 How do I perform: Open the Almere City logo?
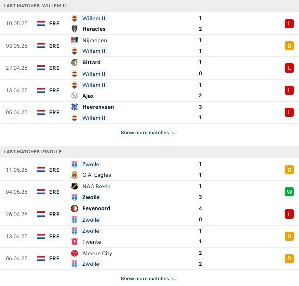pyautogui.click(x=74, y=253)
